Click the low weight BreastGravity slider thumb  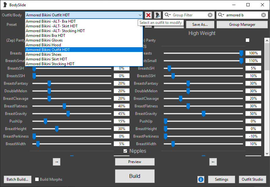pos(68,114)
